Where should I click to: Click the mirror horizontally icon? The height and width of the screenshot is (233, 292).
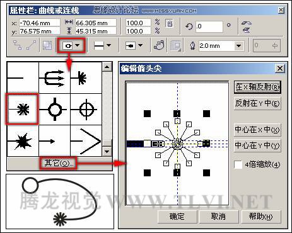[x=247, y=23]
